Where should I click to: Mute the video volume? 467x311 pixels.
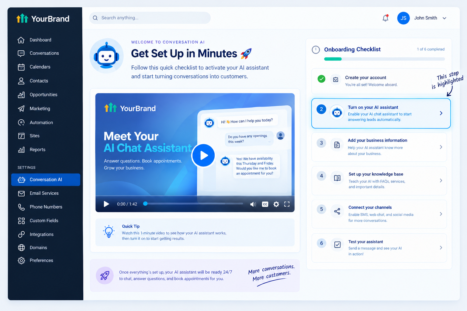point(253,204)
